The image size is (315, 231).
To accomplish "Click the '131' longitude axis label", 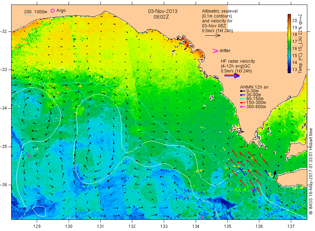I will [x=100, y=226].
